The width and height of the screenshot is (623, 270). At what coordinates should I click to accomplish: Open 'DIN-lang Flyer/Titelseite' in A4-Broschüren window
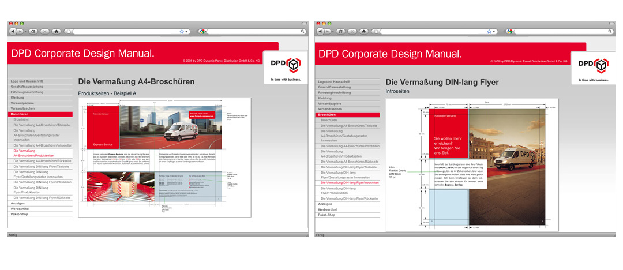point(40,167)
